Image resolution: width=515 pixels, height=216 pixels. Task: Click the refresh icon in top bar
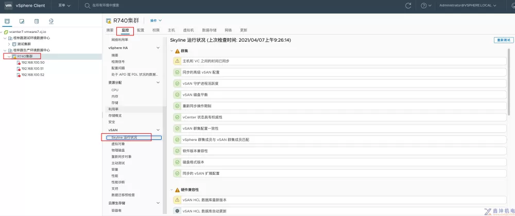(408, 6)
